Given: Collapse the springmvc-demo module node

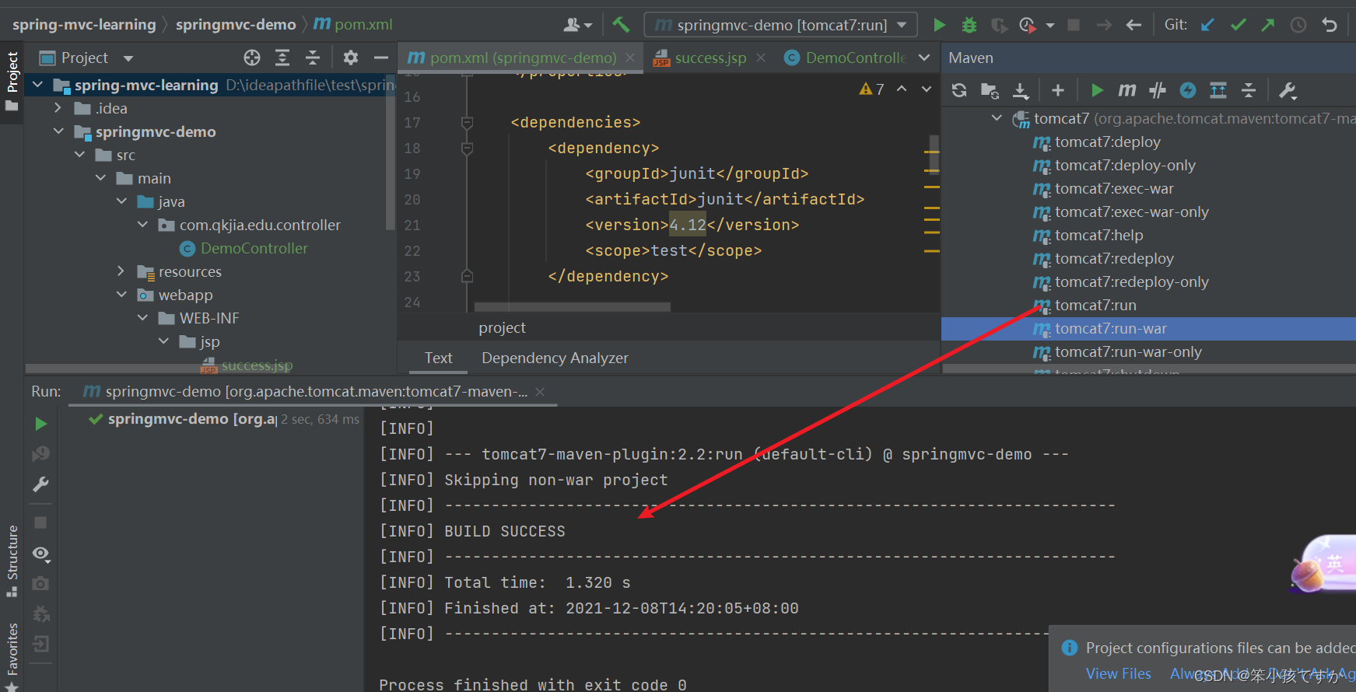Looking at the screenshot, I should coord(58,131).
